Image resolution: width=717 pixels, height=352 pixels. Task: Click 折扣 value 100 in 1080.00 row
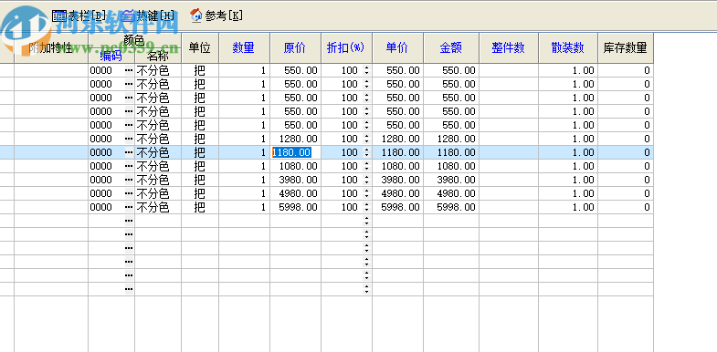tap(349, 166)
